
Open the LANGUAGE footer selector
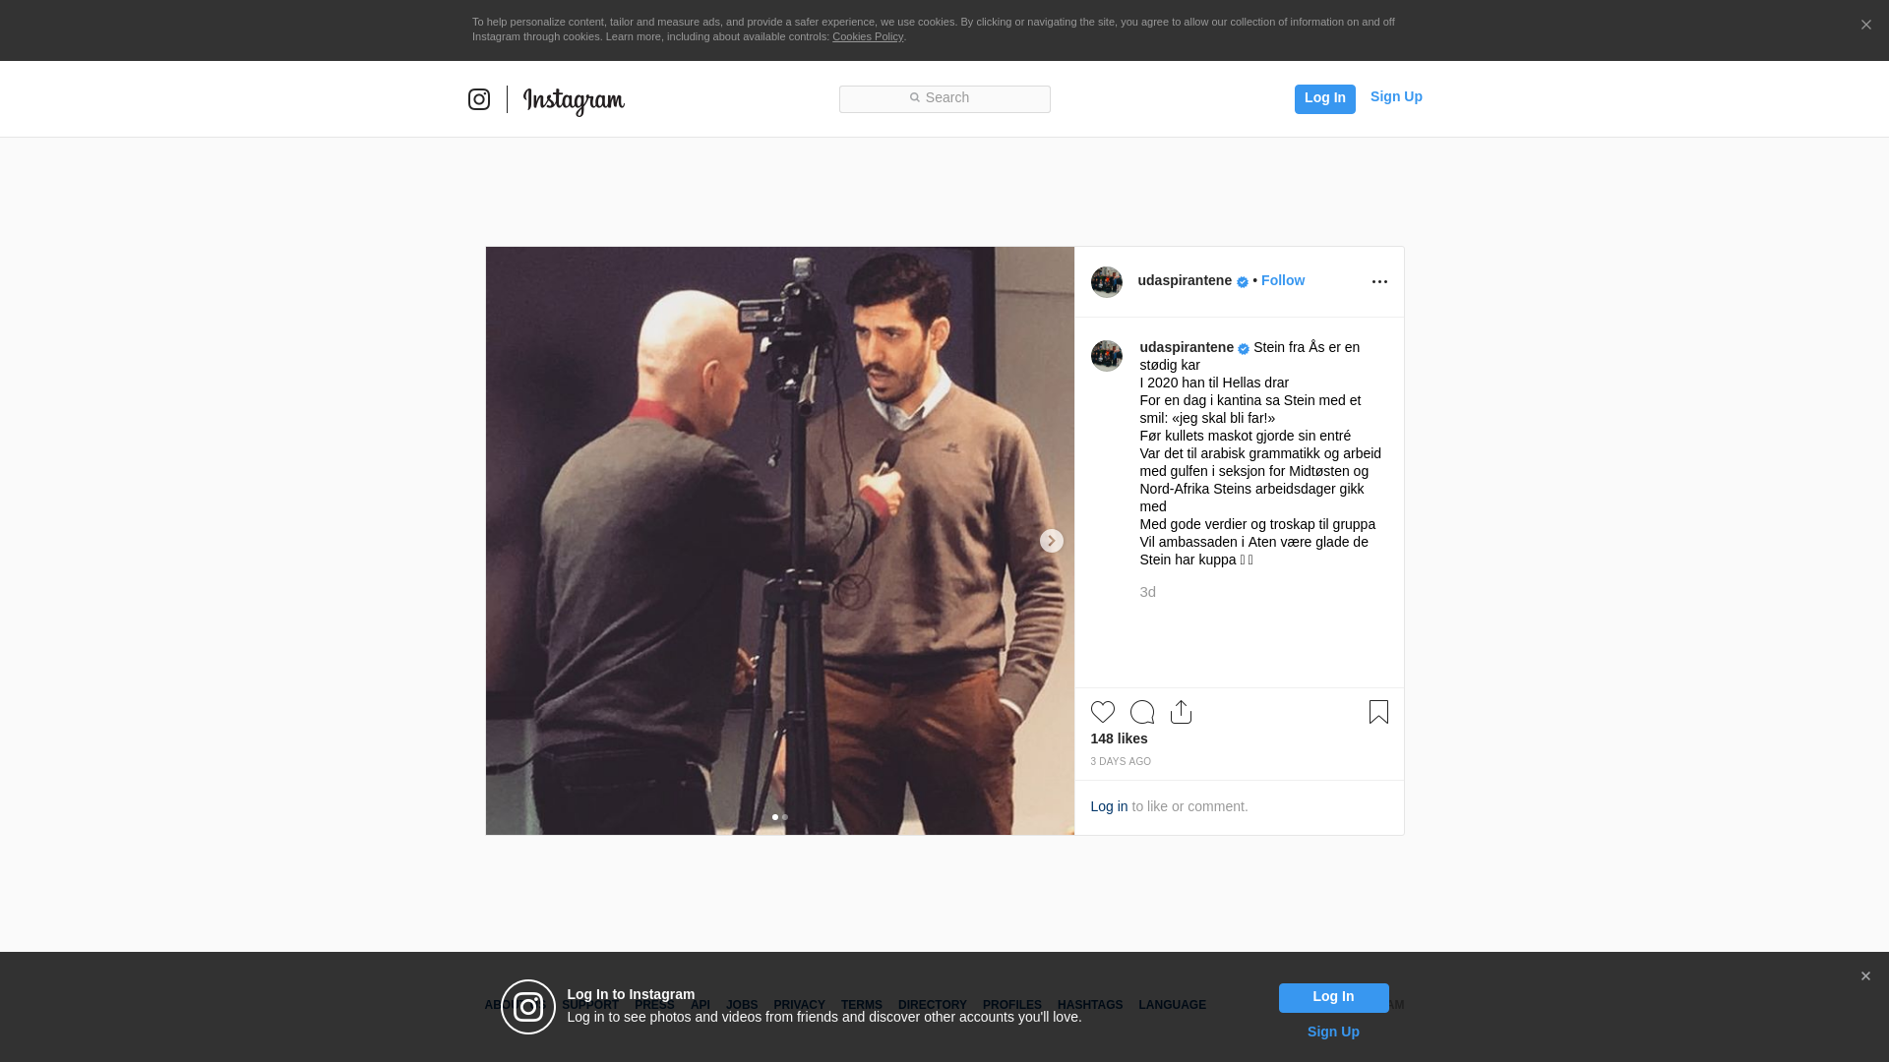pos(1172,1005)
